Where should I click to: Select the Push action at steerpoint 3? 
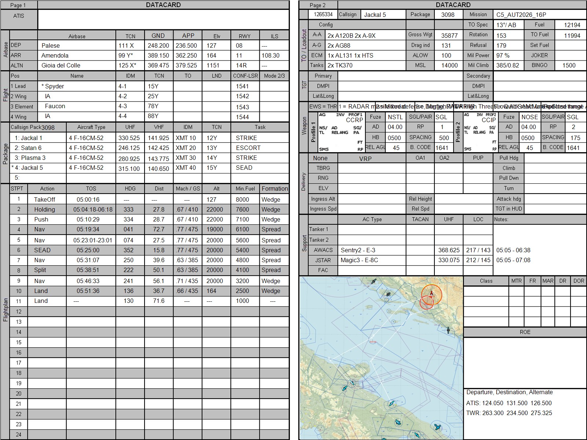(x=47, y=219)
